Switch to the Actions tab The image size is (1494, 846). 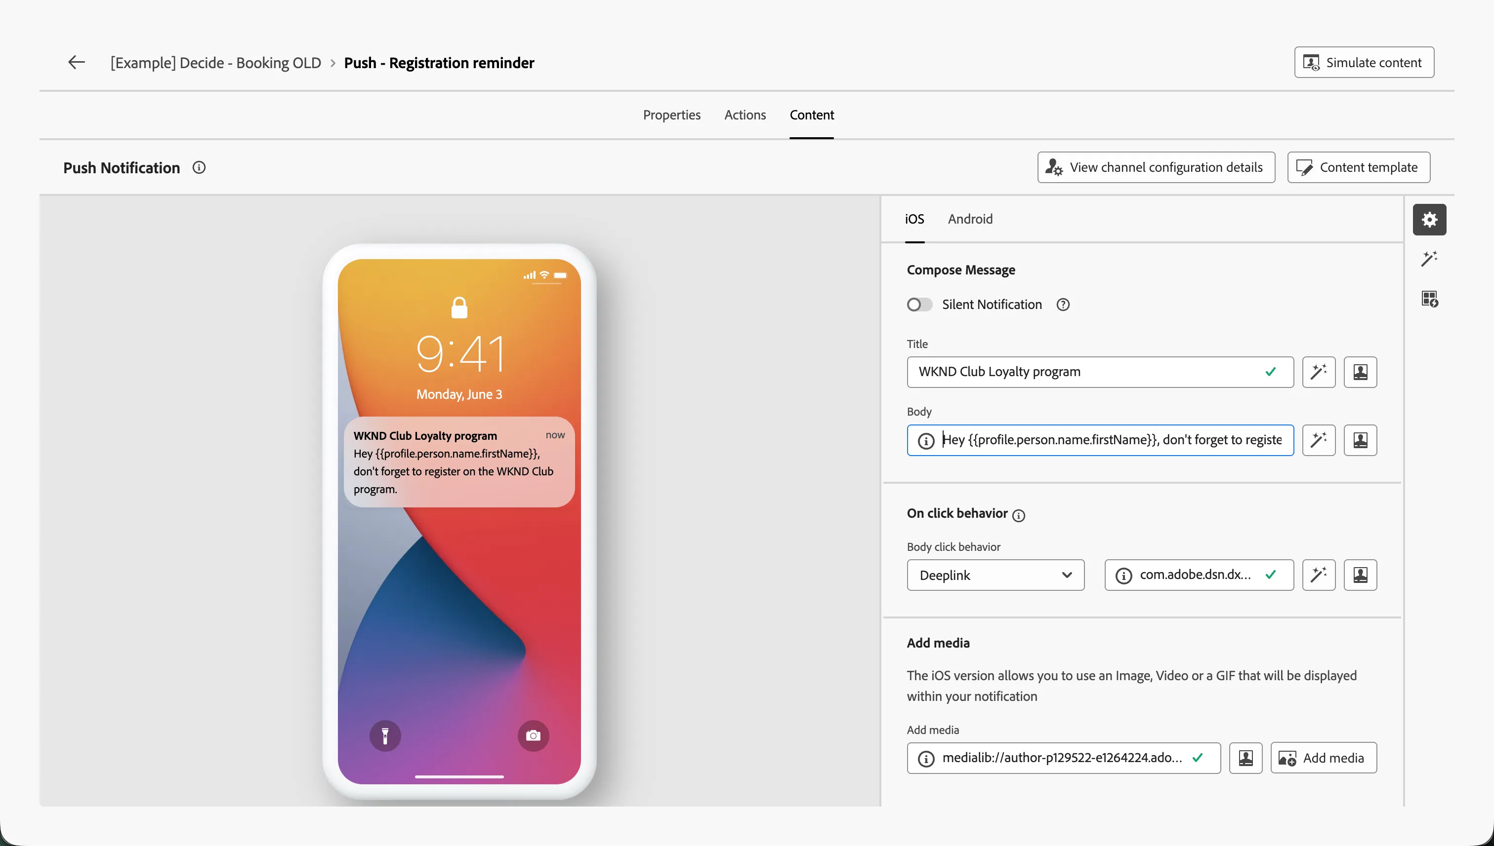745,115
